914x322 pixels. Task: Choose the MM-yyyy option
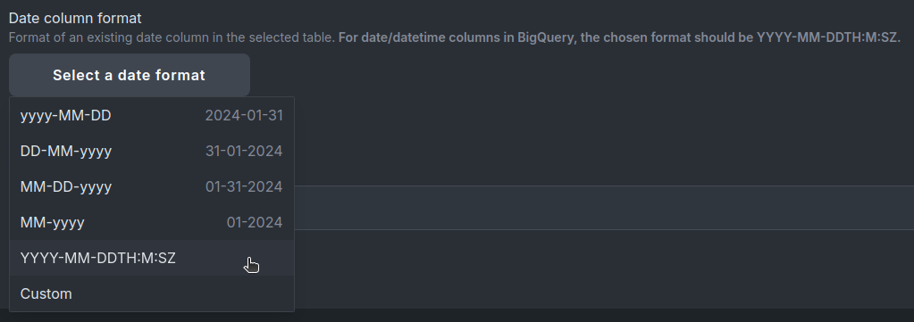tap(152, 222)
